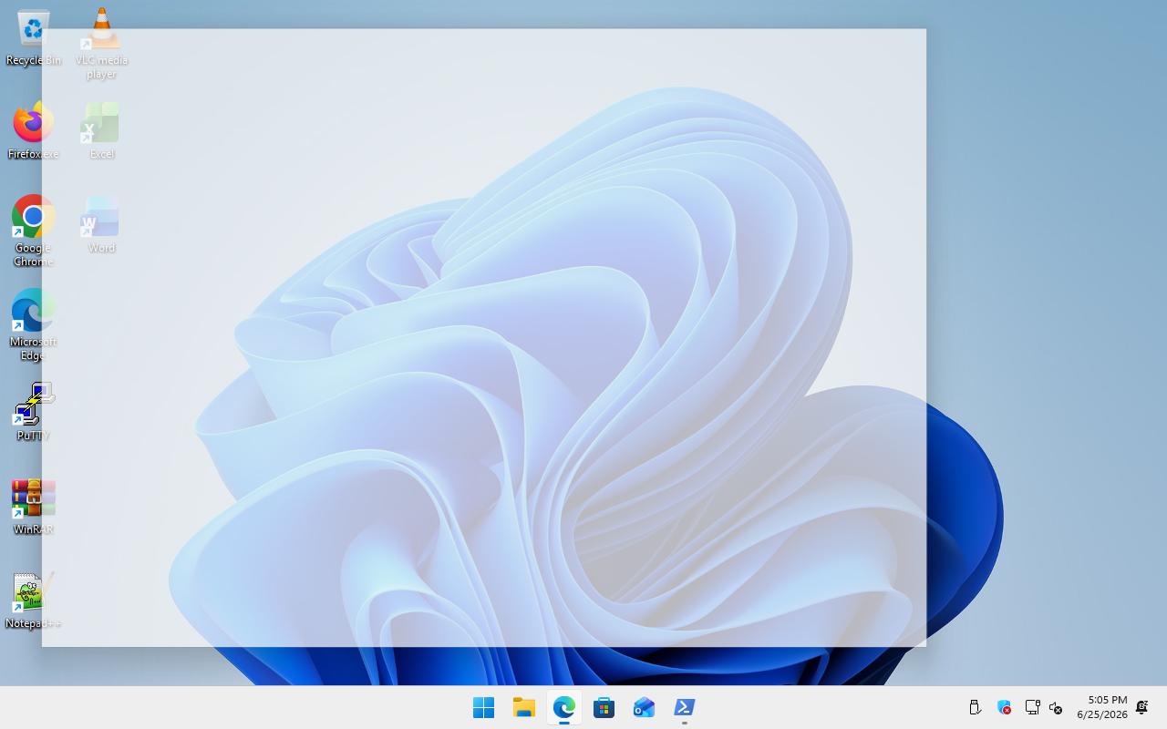Switch to Microsoft Edge on the taskbar
Viewport: 1167px width, 729px height.
tap(564, 707)
